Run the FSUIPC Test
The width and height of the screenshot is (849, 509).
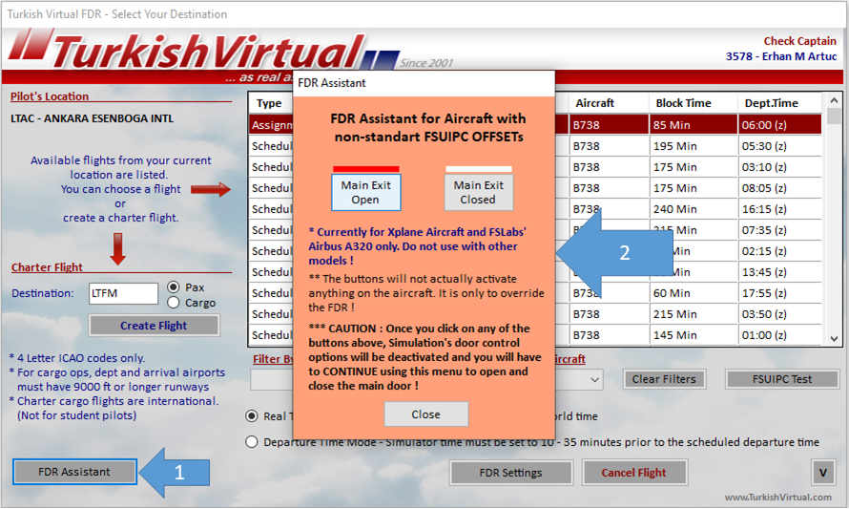(x=782, y=379)
